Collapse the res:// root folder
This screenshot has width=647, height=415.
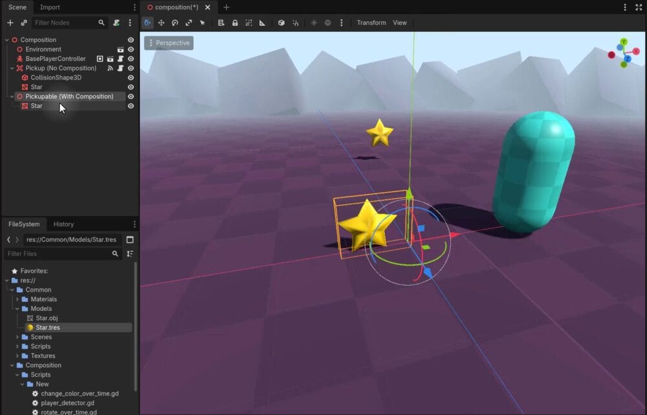pyautogui.click(x=7, y=281)
